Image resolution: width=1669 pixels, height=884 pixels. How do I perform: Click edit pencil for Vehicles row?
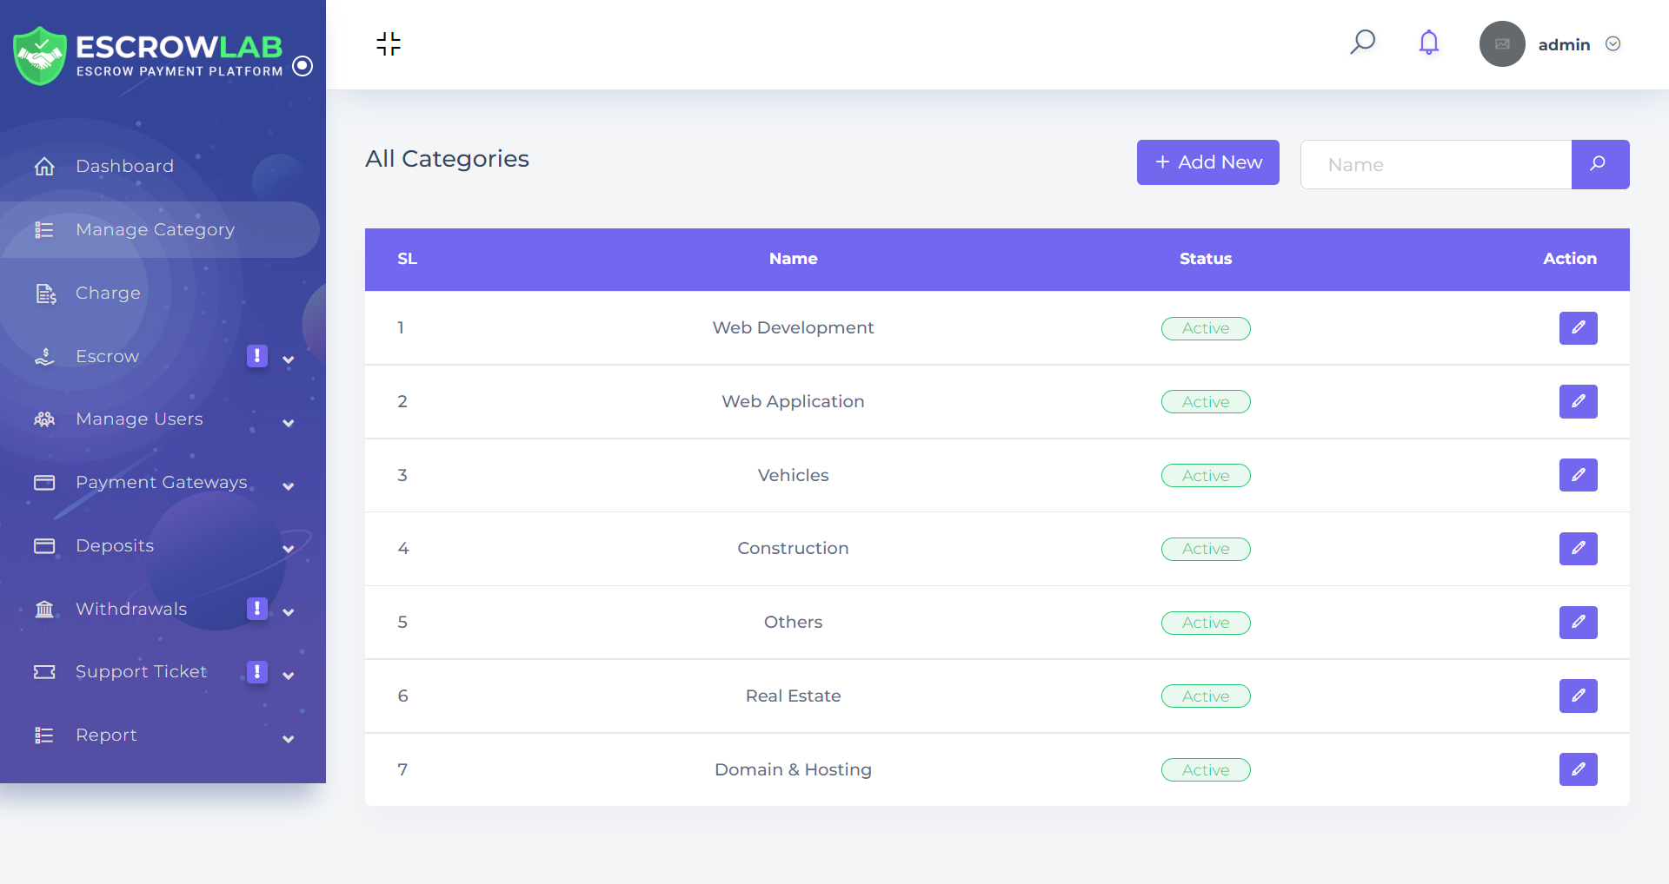coord(1578,475)
